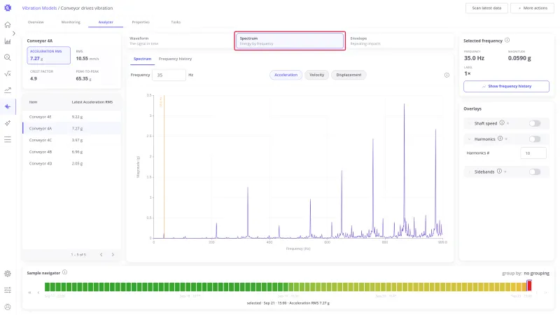
Task: Open the home page from sidebar
Action: (8, 24)
